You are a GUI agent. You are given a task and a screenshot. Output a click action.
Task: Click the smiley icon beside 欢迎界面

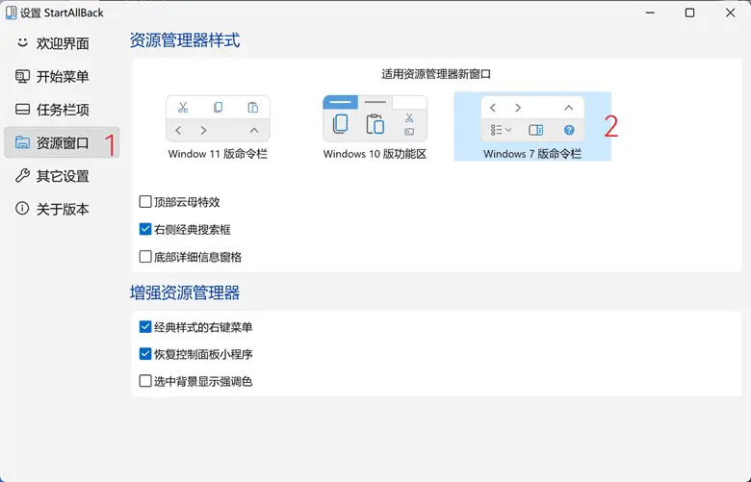[x=22, y=43]
